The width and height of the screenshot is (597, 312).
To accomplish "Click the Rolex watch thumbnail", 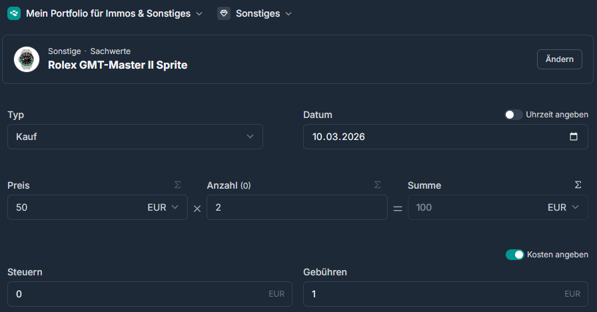I will click(27, 59).
